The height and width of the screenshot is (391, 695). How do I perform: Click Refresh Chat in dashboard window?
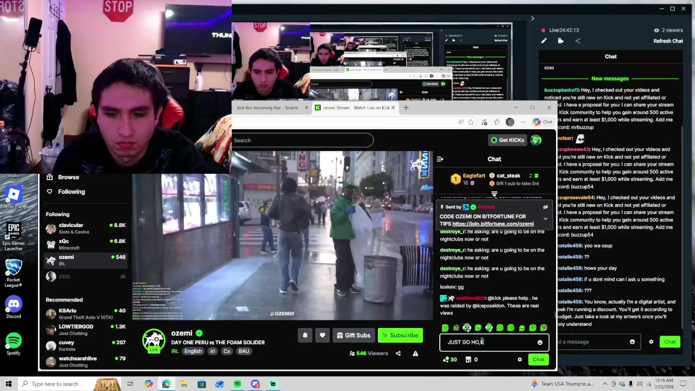[668, 41]
